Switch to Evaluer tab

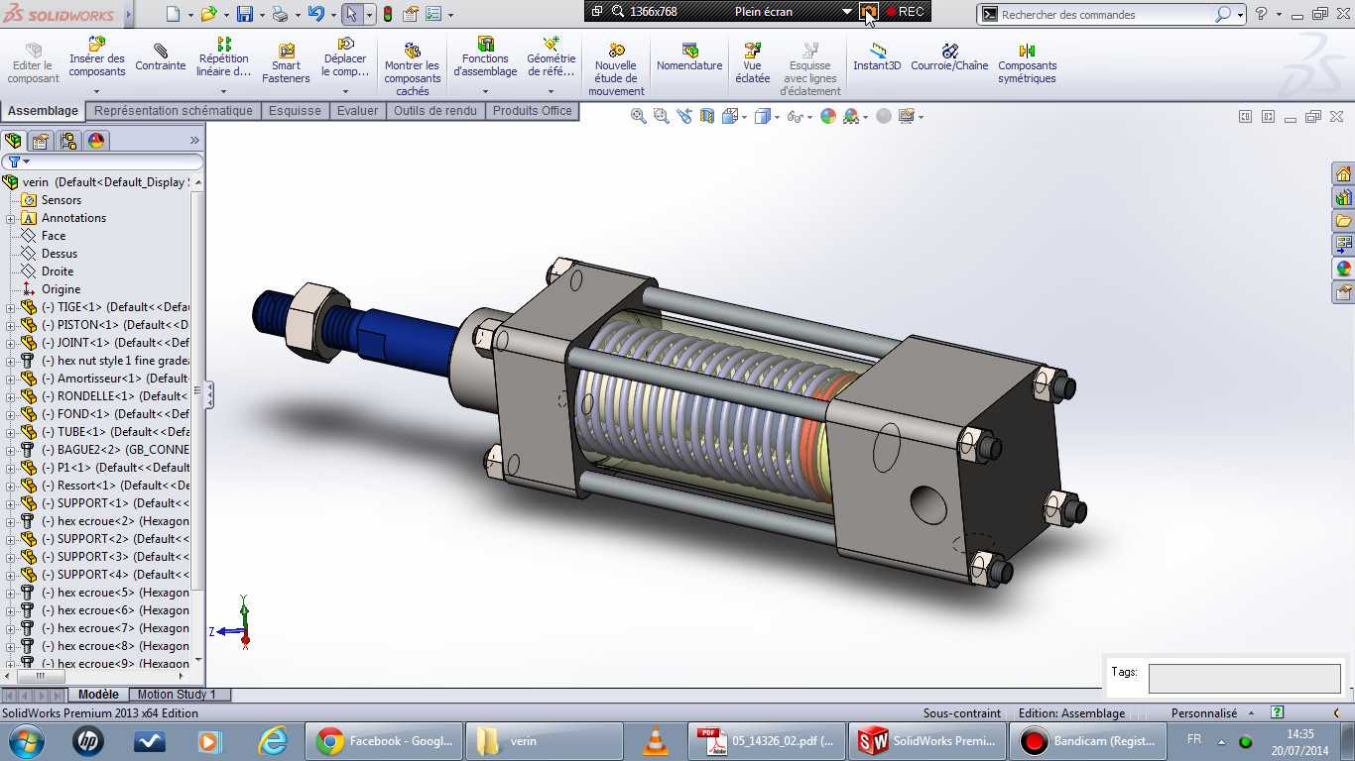[x=357, y=111]
